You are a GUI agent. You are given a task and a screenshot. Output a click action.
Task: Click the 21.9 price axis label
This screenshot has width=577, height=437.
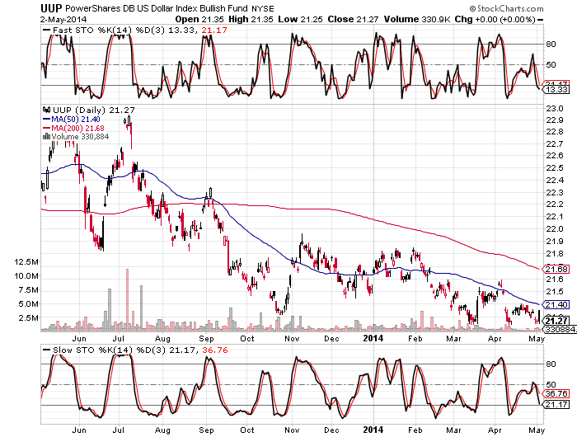(x=555, y=241)
